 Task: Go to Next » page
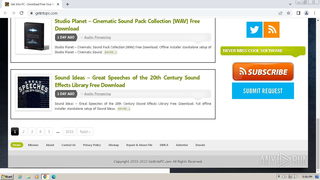[85, 131]
